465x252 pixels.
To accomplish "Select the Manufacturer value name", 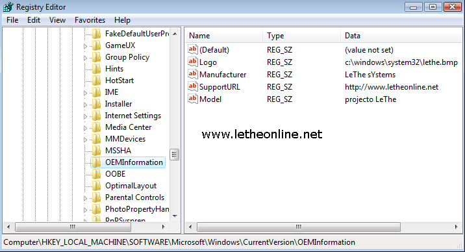I will click(x=223, y=75).
